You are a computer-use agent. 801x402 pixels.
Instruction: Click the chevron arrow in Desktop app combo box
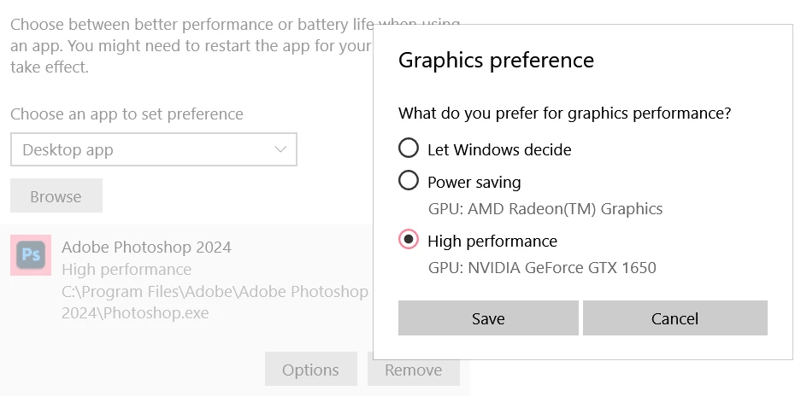tap(280, 149)
